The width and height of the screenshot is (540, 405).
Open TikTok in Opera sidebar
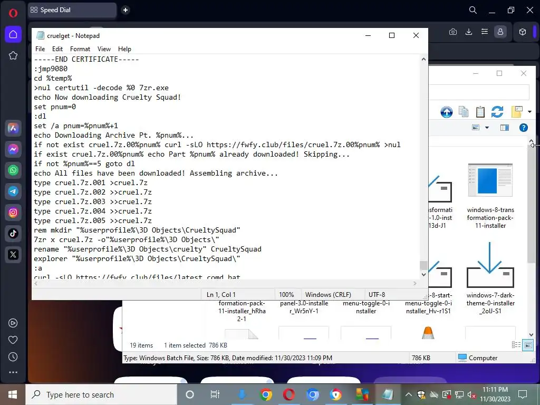tap(13, 234)
